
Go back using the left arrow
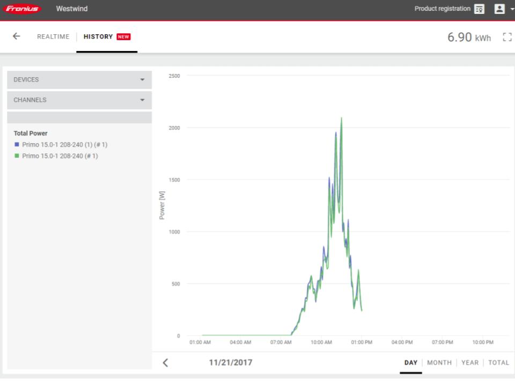pos(17,36)
